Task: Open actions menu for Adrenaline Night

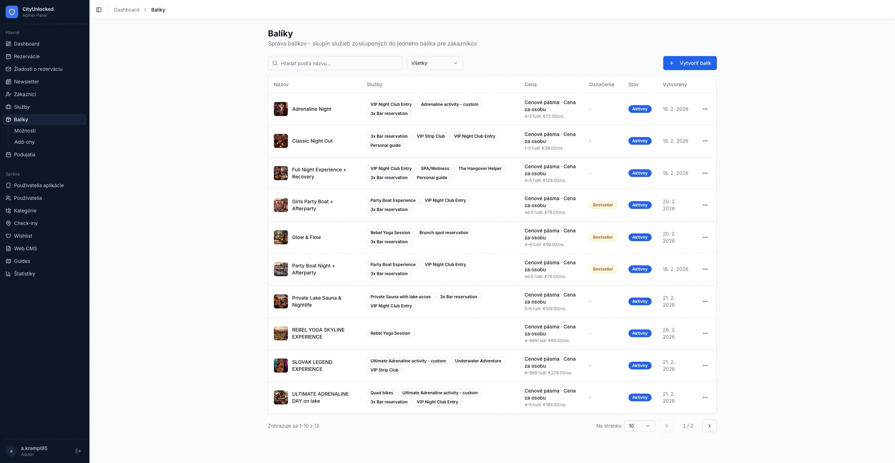Action: [x=705, y=109]
